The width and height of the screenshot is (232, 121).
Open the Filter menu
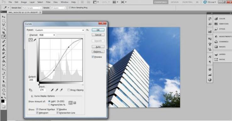[48, 2]
